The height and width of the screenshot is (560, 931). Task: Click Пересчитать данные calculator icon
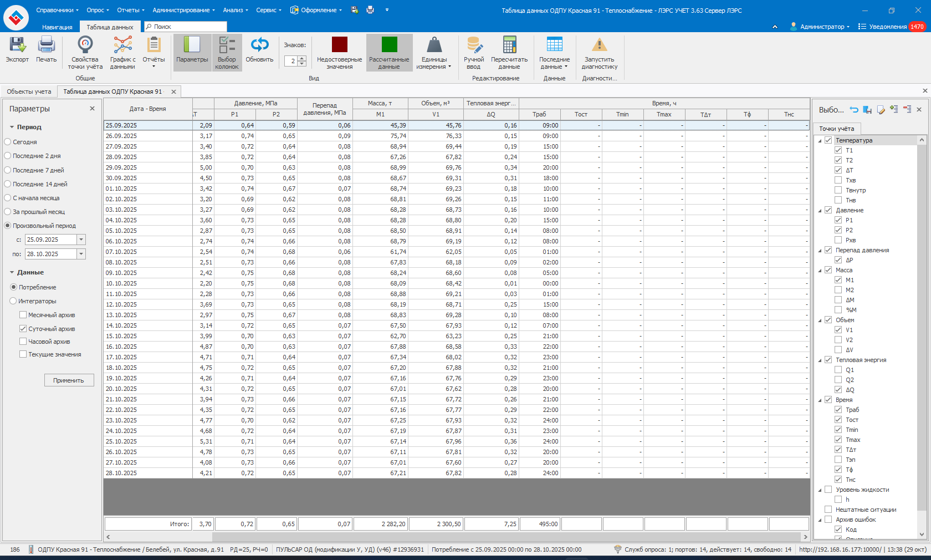point(509,45)
